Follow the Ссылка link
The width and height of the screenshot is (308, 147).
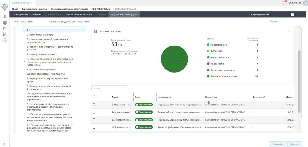tap(273, 21)
